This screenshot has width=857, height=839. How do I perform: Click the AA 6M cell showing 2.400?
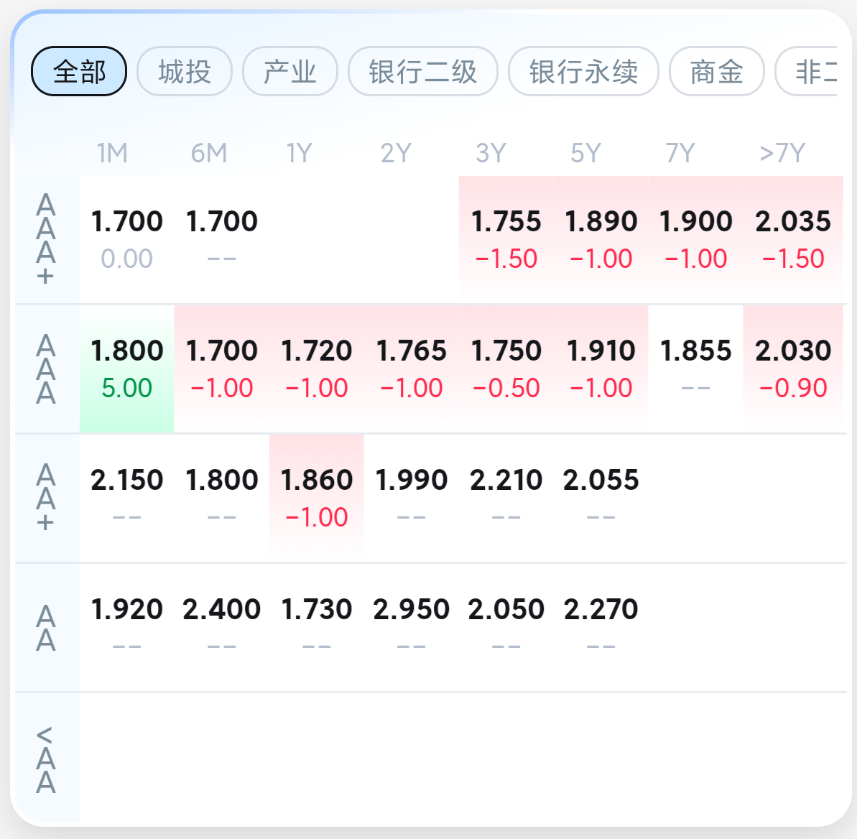(221, 628)
